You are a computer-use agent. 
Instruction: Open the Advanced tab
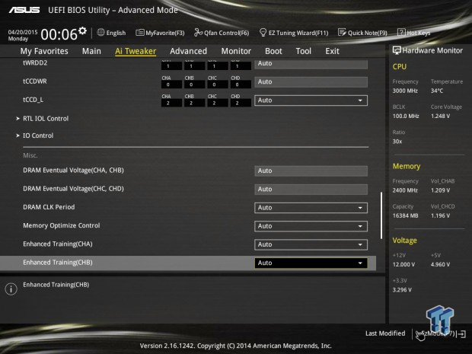[189, 51]
